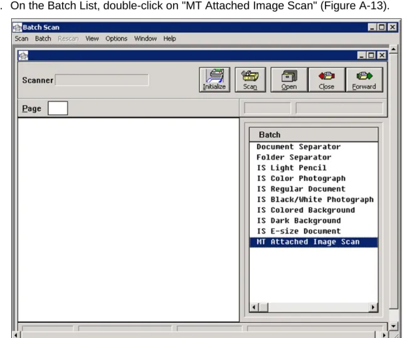The width and height of the screenshot is (404, 338).
Task: Close the inner child window
Action: 382,55
